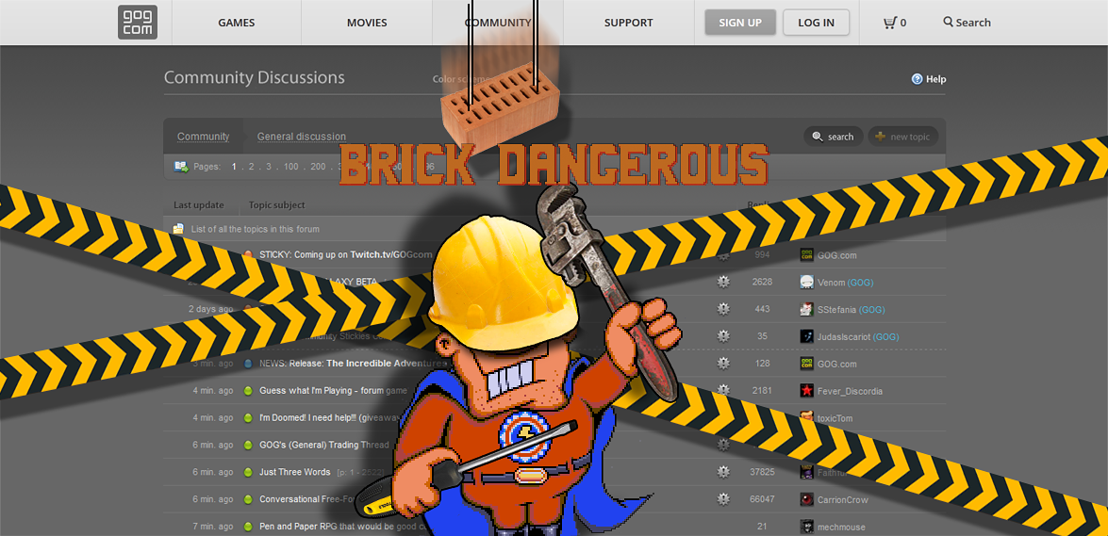This screenshot has height=536, width=1108.
Task: Click the Search magnifier in header
Action: point(949,22)
